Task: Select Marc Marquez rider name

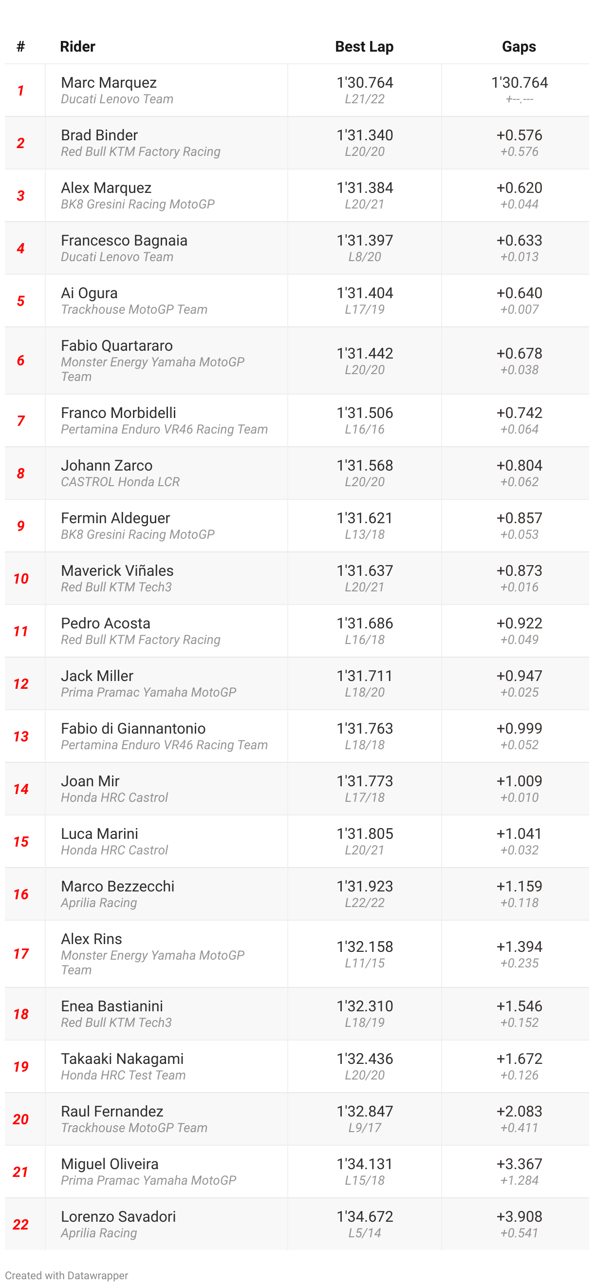Action: tap(109, 82)
